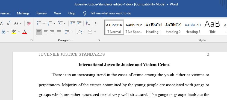Open the Font dialog launcher
The width and height of the screenshot is (227, 100).
32,40
